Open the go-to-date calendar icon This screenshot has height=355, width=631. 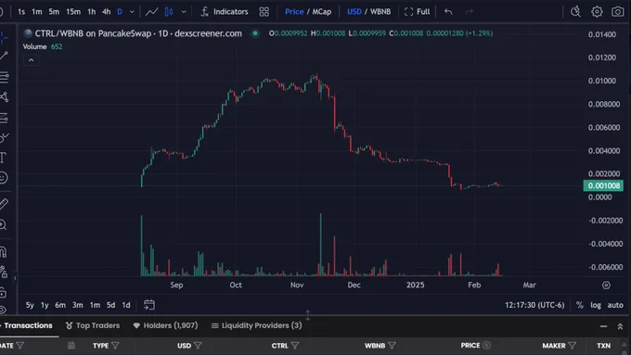click(148, 305)
